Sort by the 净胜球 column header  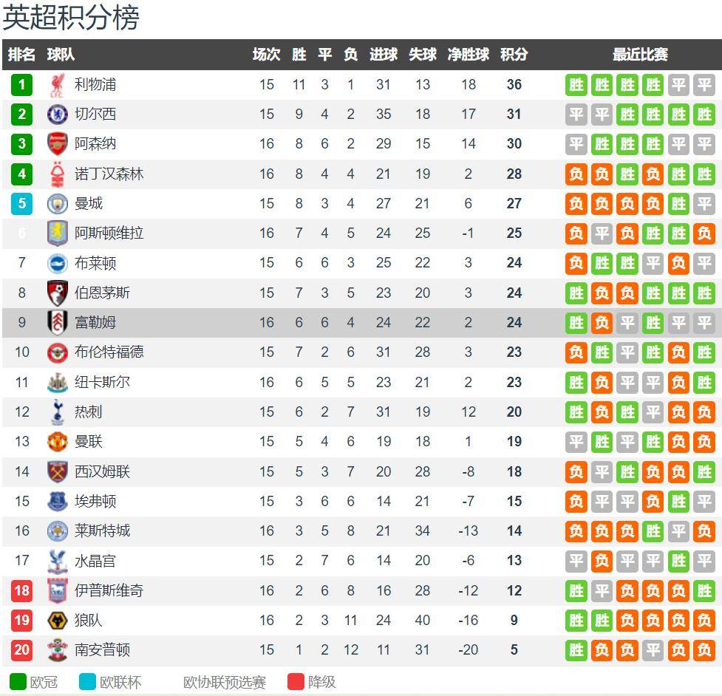pos(469,55)
